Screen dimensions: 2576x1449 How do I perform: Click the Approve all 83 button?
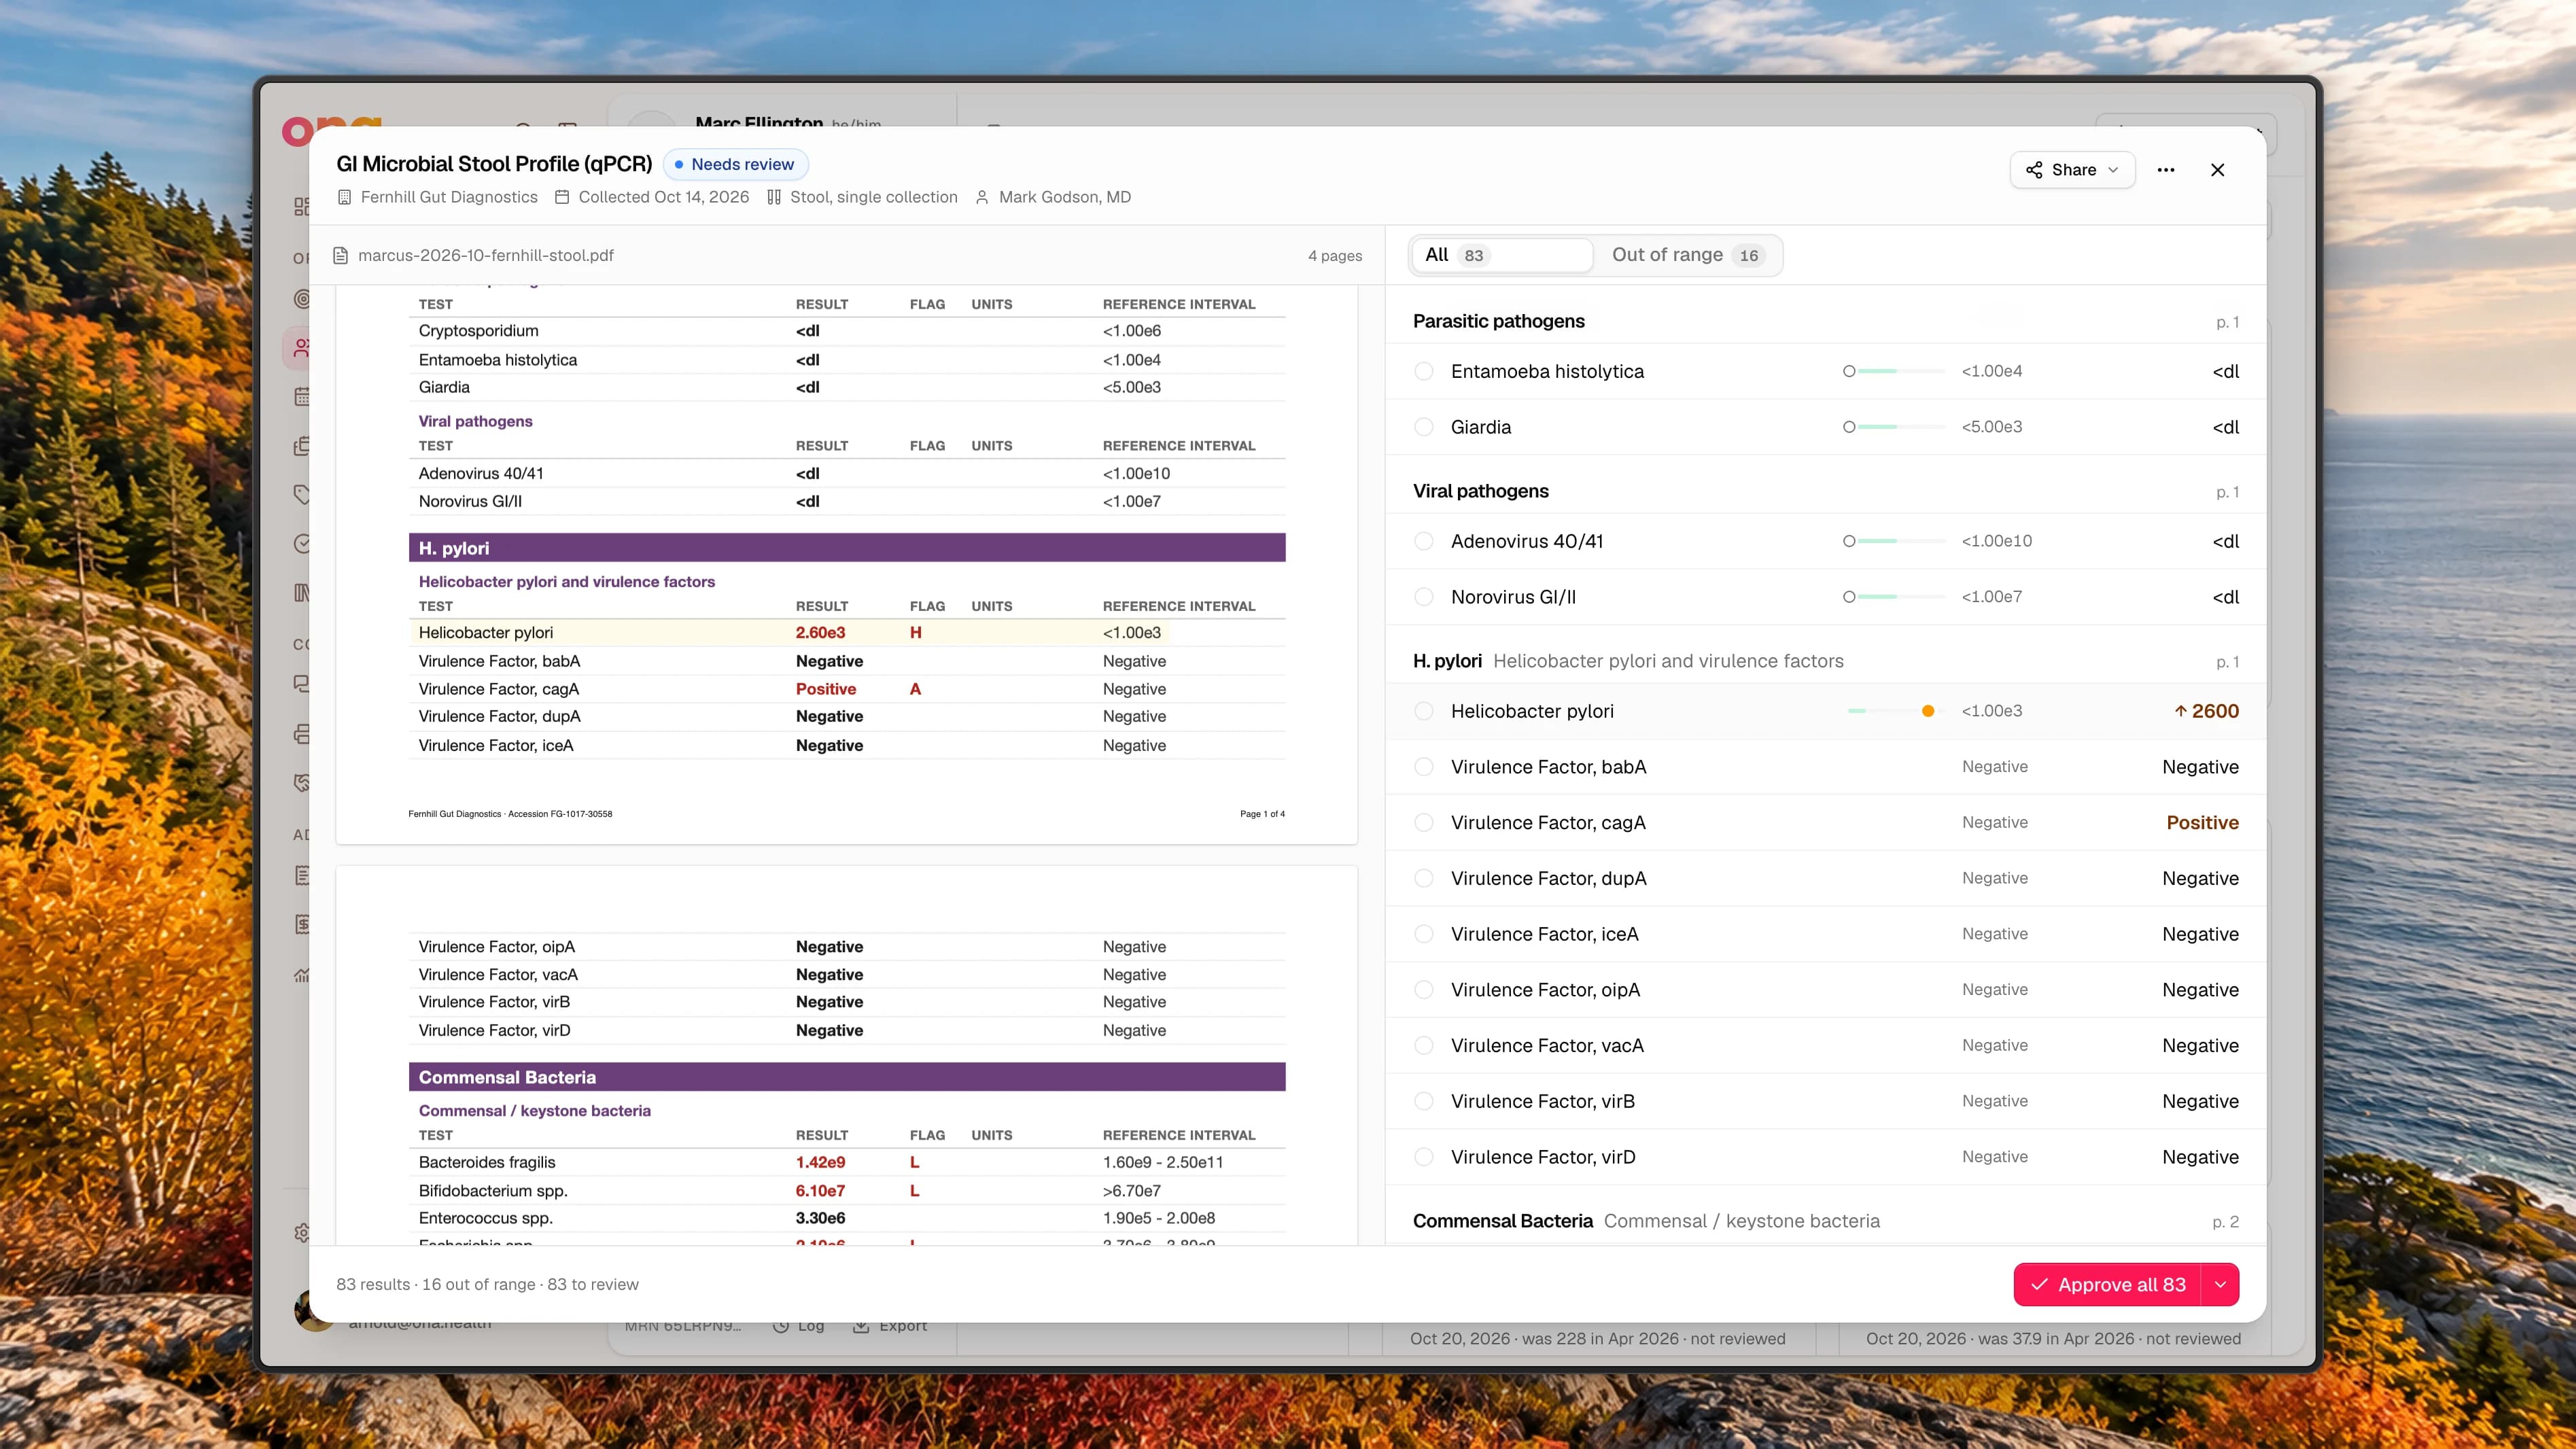tap(2108, 1284)
